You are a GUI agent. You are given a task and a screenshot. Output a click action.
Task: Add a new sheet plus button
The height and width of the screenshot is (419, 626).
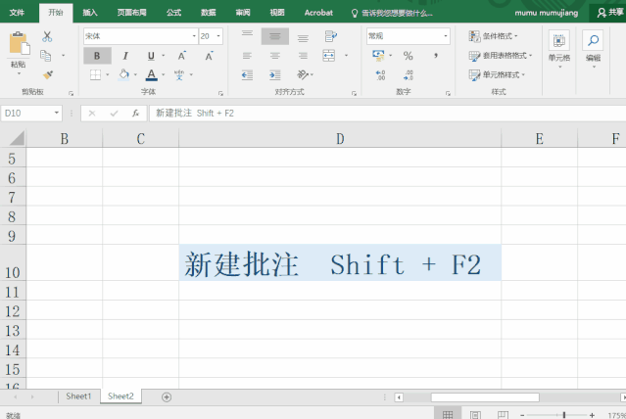[x=167, y=397]
